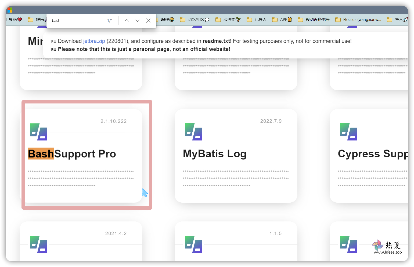414x267 pixels.
Task: Click the masked license key under BashSupport Pro
Action: click(81, 178)
